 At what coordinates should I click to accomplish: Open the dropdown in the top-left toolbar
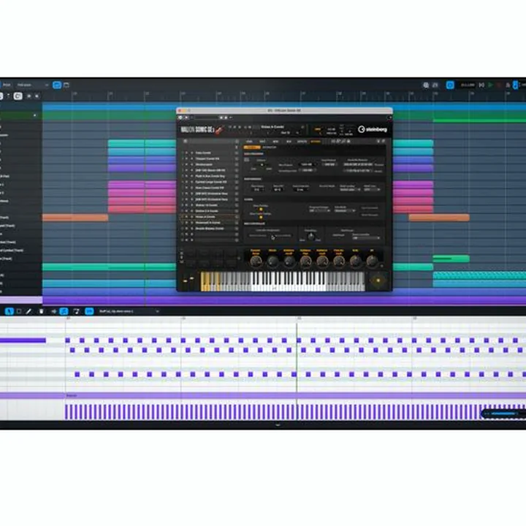(33, 85)
